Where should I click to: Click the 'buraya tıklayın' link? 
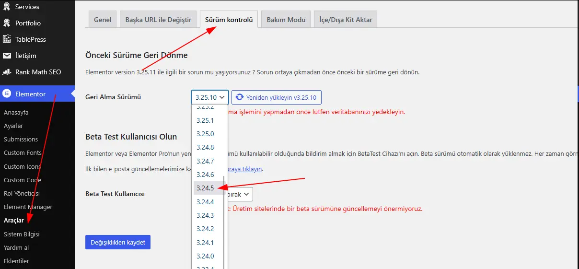[244, 169]
